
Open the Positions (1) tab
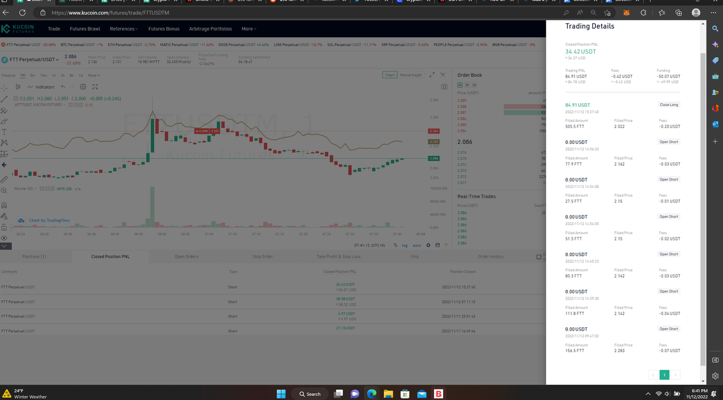(x=34, y=257)
